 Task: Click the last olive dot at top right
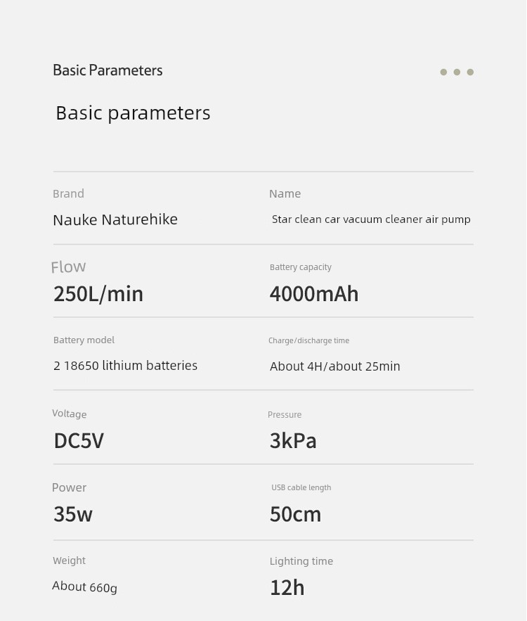pos(470,72)
